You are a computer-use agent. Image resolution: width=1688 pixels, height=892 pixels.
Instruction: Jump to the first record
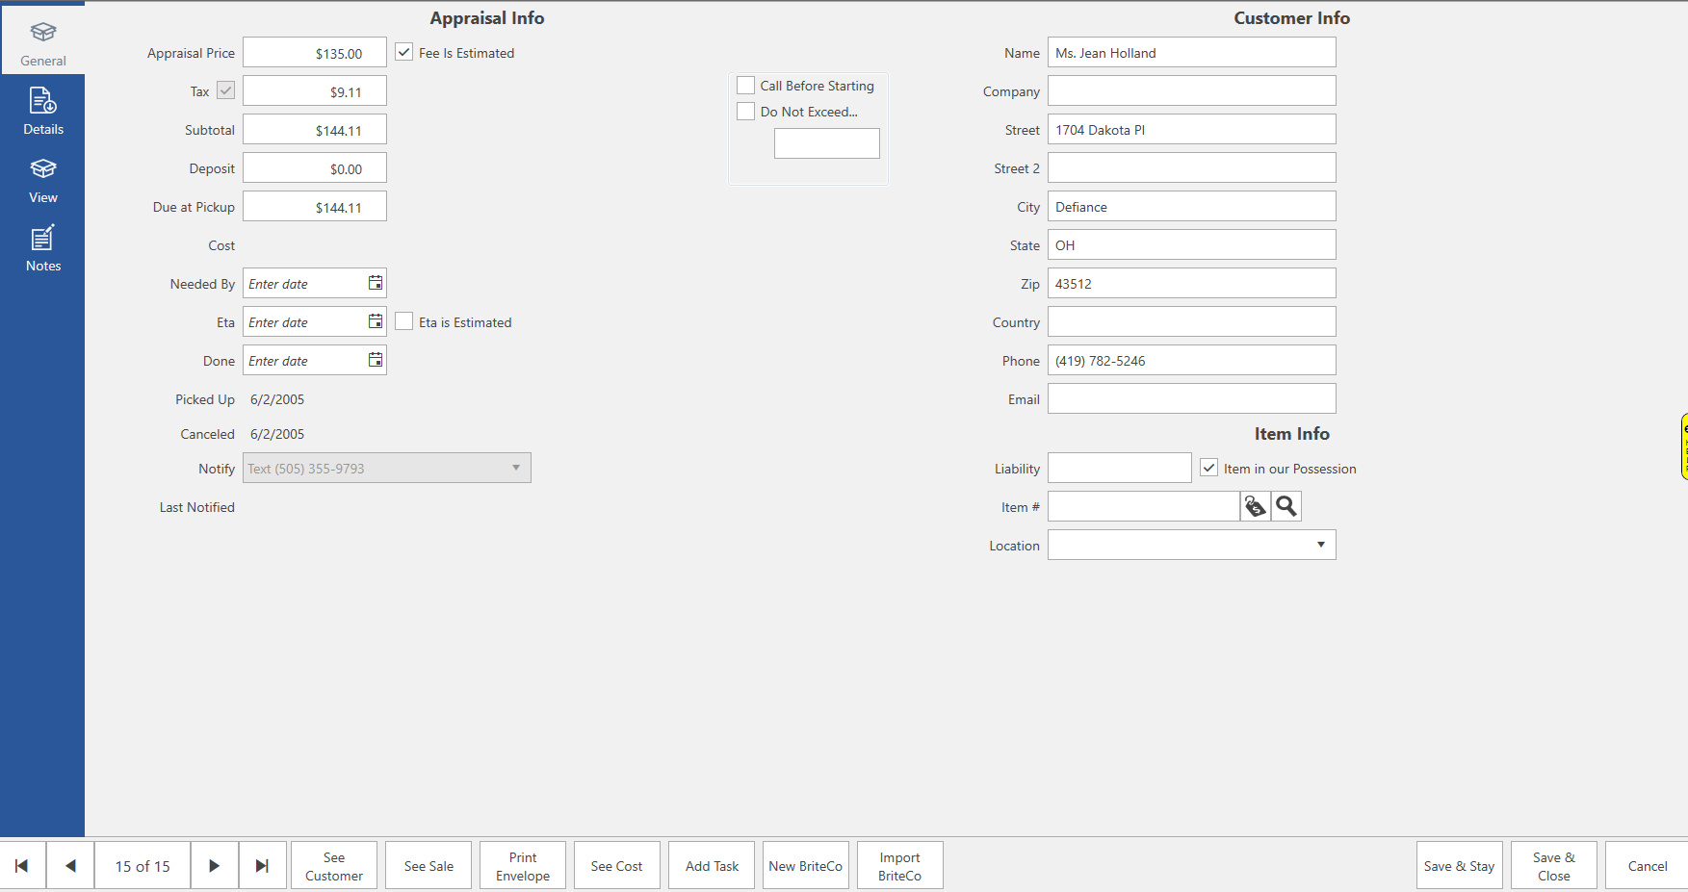22,865
